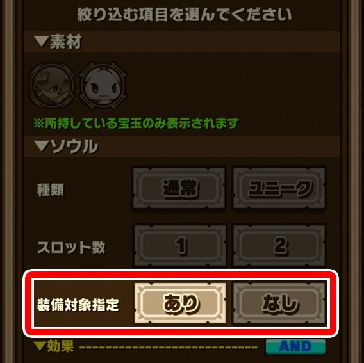Click the スロット数 row label
This screenshot has width=364, height=363.
click(x=71, y=248)
